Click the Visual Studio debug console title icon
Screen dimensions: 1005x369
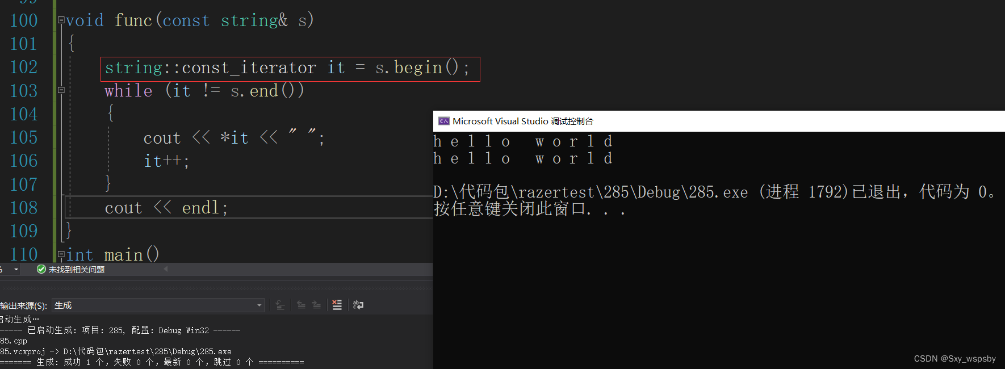tap(444, 121)
